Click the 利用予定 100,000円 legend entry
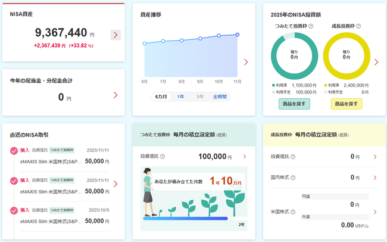The width and height of the screenshot is (387, 242). tap(294, 92)
